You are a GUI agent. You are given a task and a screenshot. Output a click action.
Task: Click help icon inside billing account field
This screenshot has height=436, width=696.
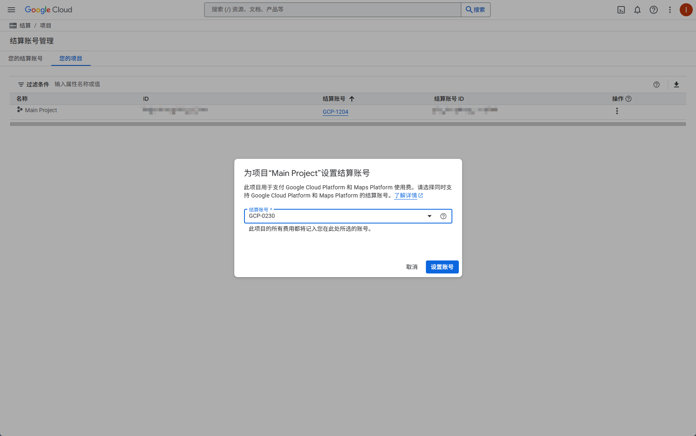point(443,216)
